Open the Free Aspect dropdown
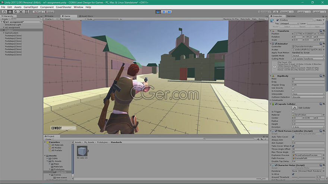The width and height of the screenshot is (328, 184). pyautogui.click(x=72, y=19)
